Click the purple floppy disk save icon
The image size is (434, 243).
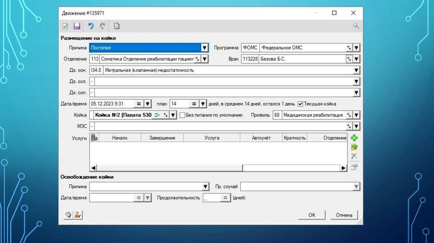(77, 26)
